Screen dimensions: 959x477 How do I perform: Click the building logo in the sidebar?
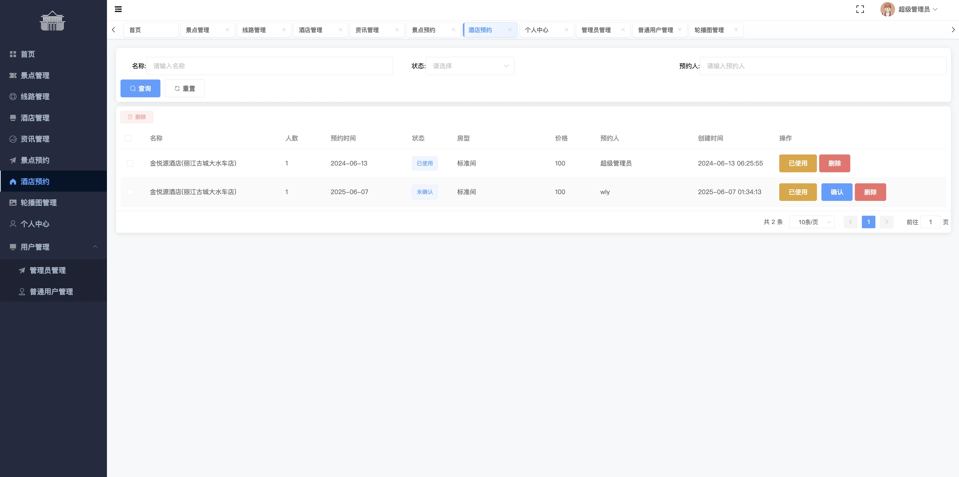point(52,21)
